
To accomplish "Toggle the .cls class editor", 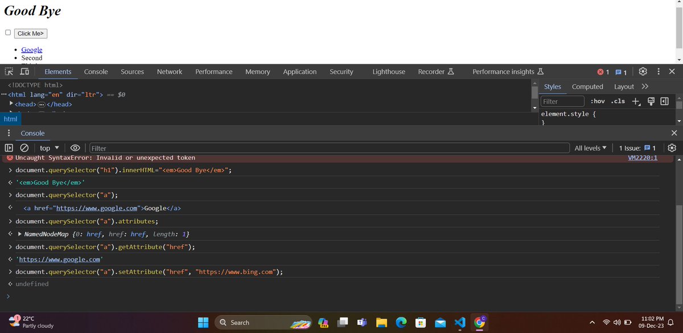I will [x=618, y=101].
